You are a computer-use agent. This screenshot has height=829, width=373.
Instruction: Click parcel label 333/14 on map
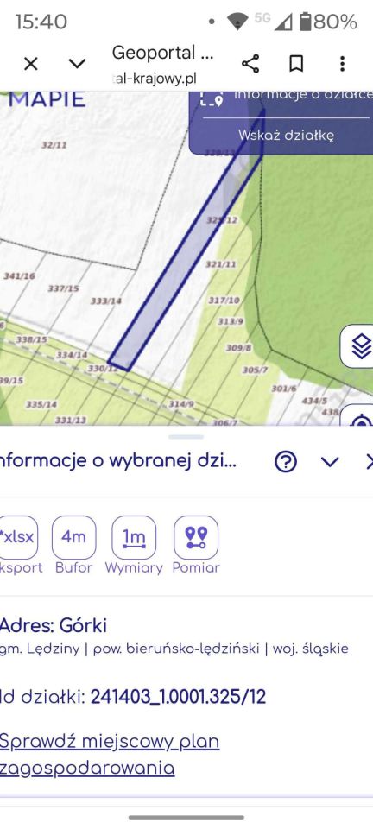click(x=106, y=301)
